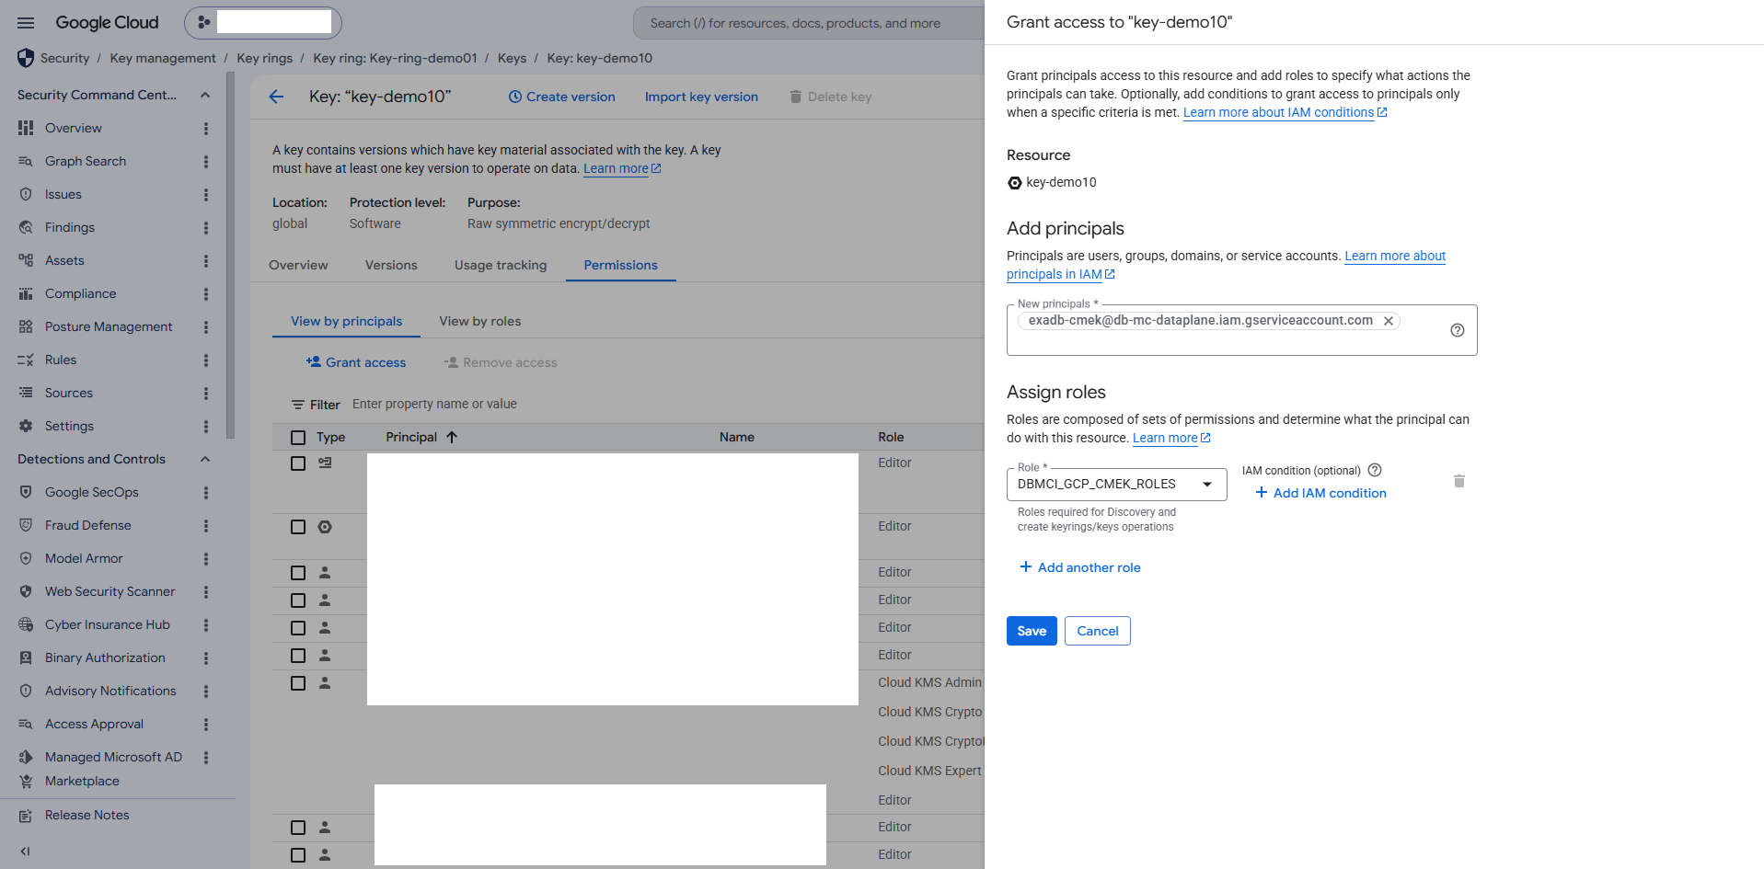Open more options for Model Armor item

(206, 559)
